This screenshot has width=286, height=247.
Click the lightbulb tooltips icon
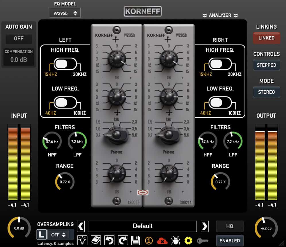[x=82, y=240]
